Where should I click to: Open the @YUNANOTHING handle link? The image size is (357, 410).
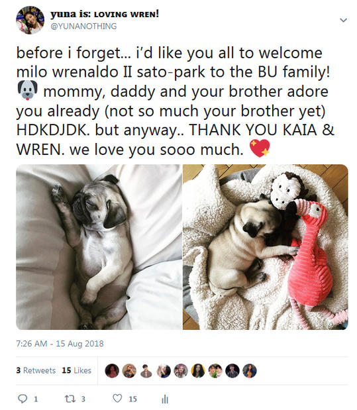pyautogui.click(x=83, y=26)
